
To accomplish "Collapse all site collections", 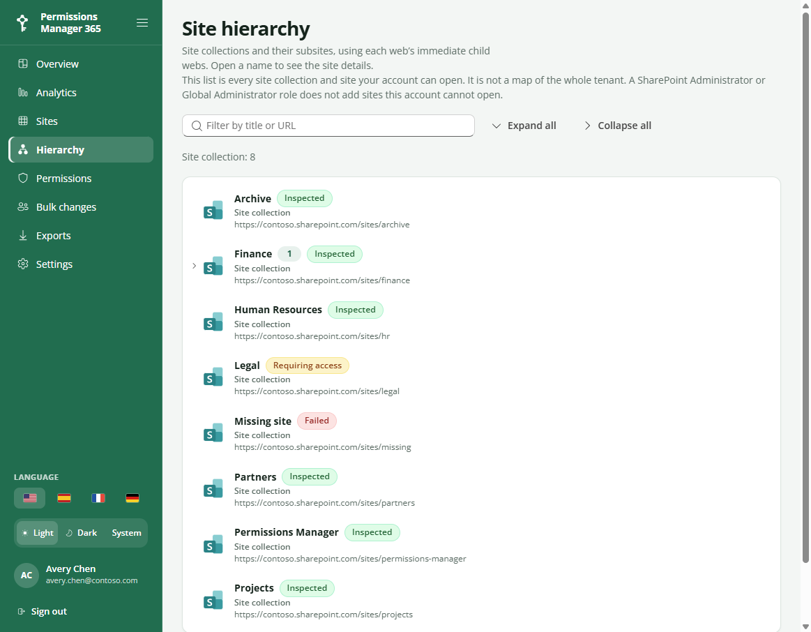I will coord(617,126).
